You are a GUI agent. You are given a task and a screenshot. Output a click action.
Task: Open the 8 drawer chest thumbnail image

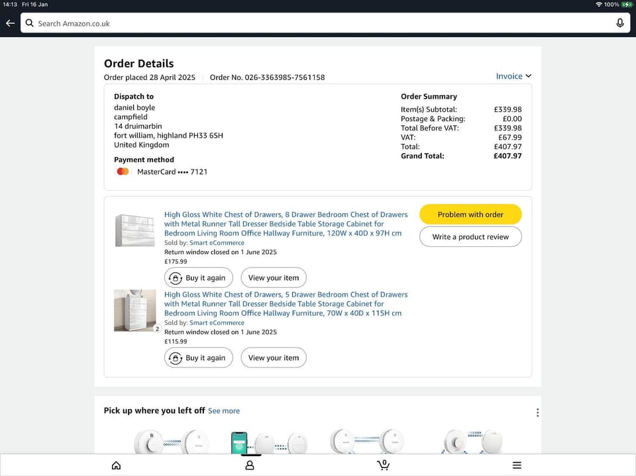(x=135, y=230)
